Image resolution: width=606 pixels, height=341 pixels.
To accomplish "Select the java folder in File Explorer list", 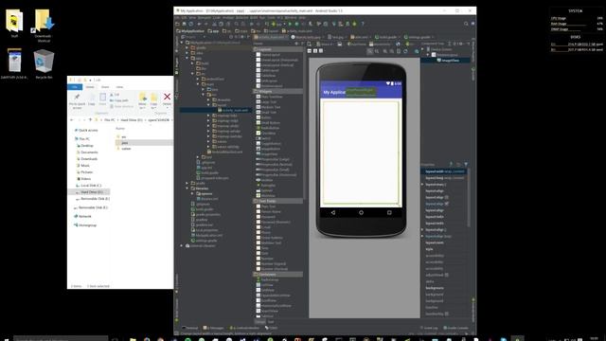I will pyautogui.click(x=124, y=143).
